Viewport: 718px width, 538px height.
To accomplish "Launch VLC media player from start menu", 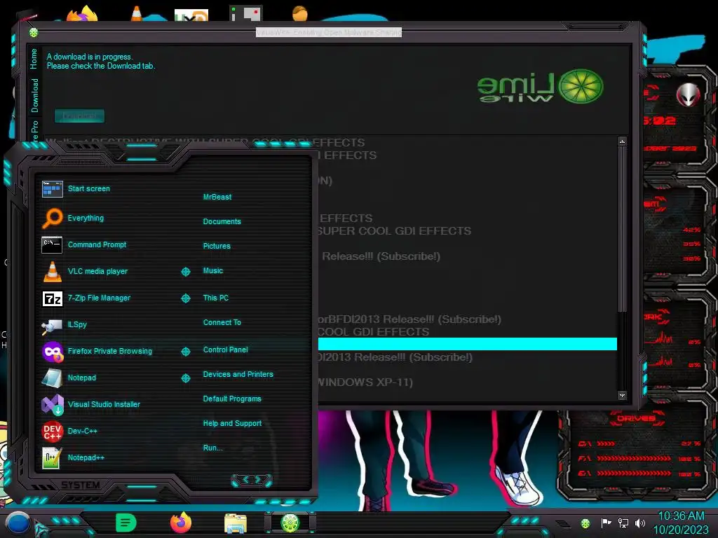I will coord(85,271).
